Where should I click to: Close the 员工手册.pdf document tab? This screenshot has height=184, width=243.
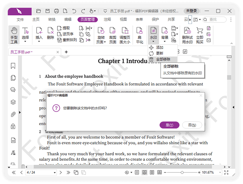click(58, 52)
